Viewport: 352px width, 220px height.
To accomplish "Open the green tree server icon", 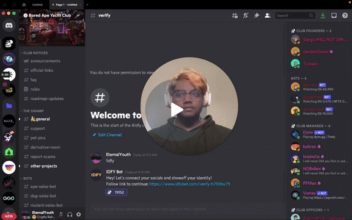I will 9,152.
